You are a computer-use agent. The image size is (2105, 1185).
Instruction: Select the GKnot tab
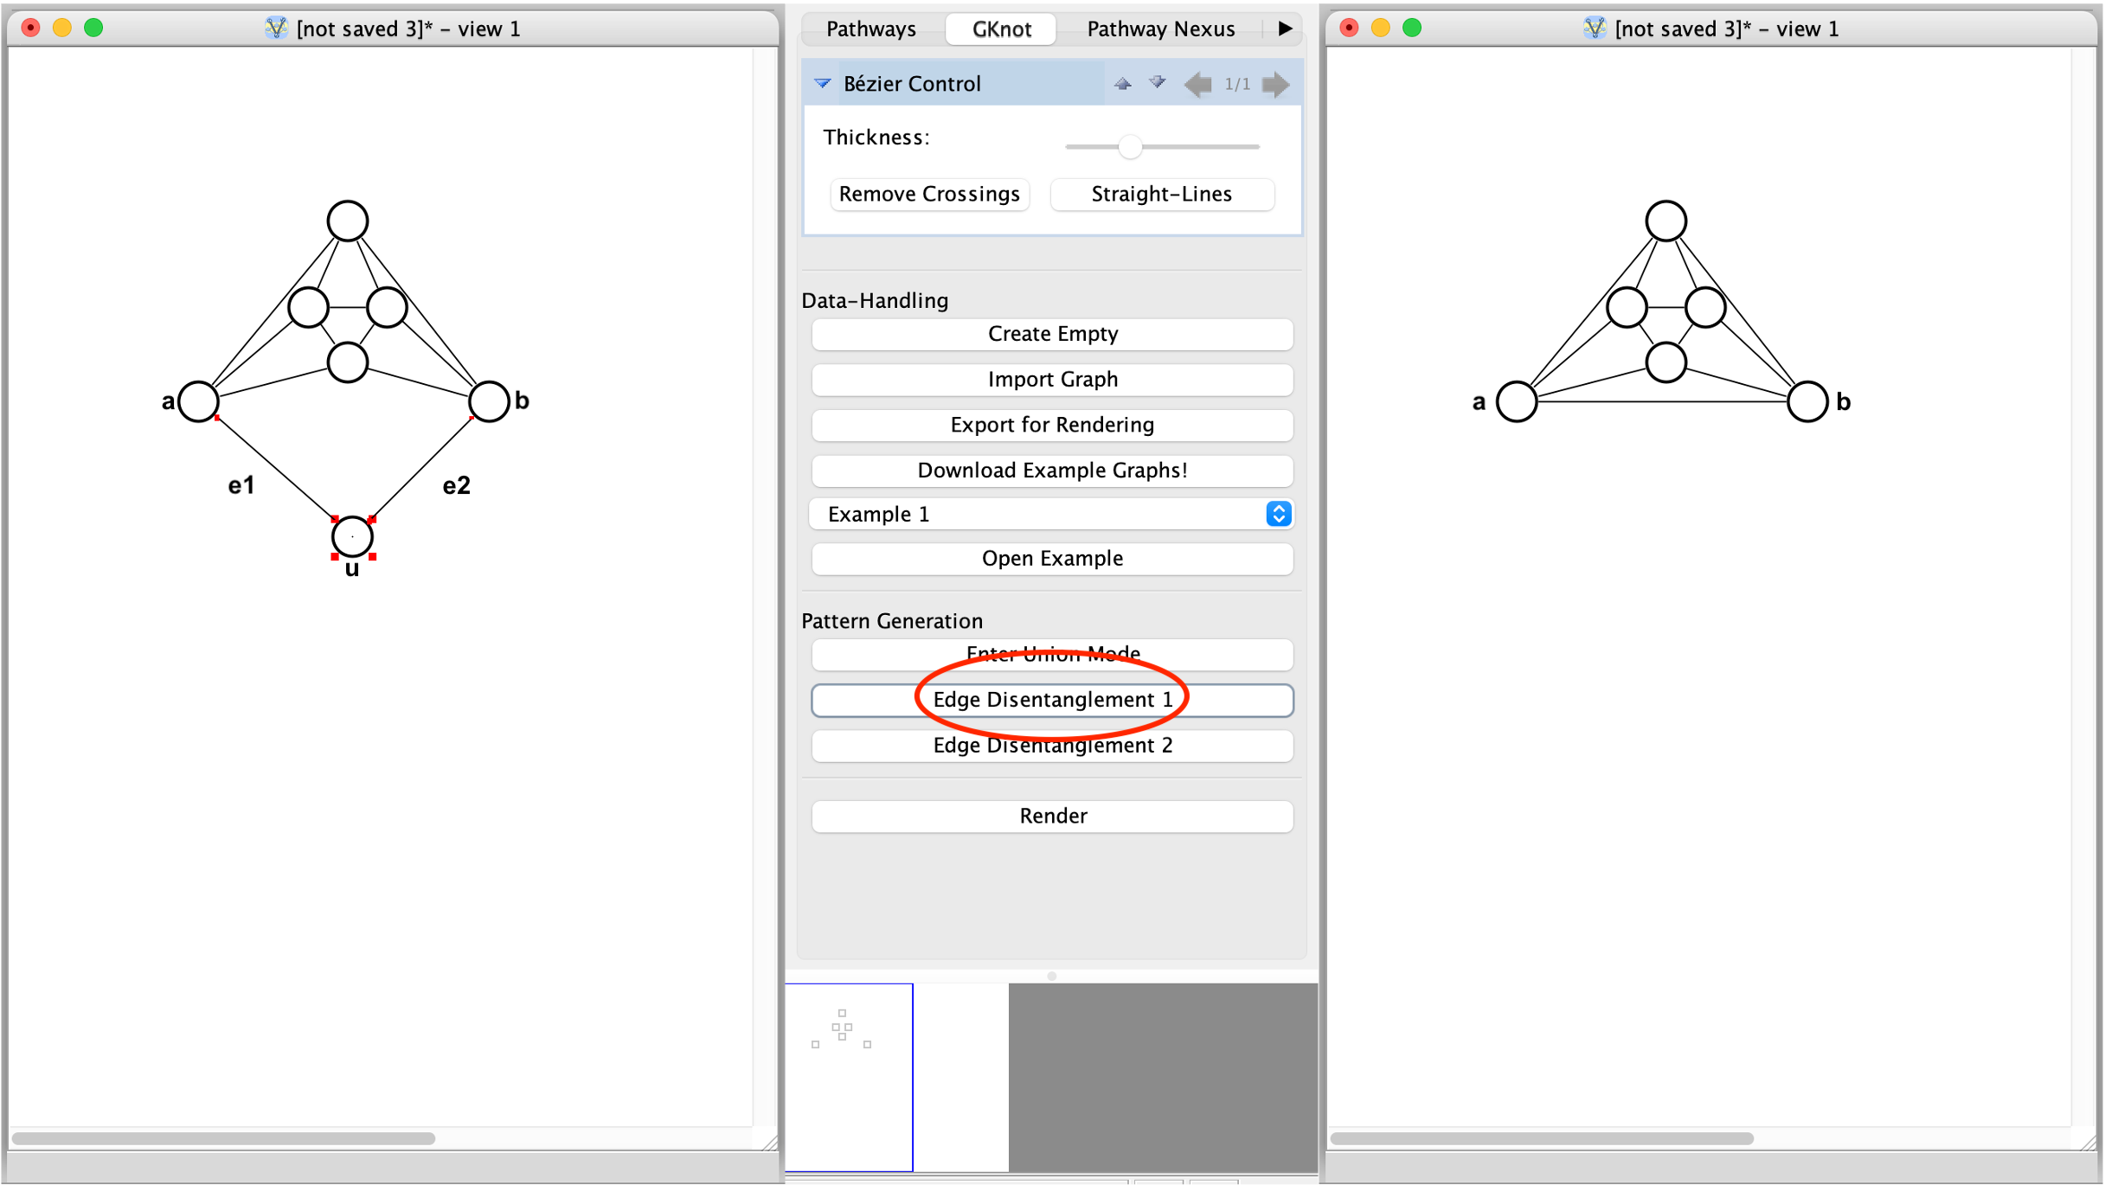(x=1001, y=29)
